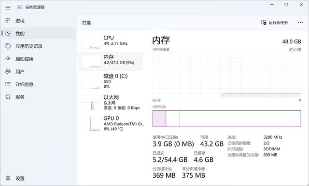The width and height of the screenshot is (309, 186).
Task: Click the 内存组合 memory composition bar
Action: (x=226, y=119)
